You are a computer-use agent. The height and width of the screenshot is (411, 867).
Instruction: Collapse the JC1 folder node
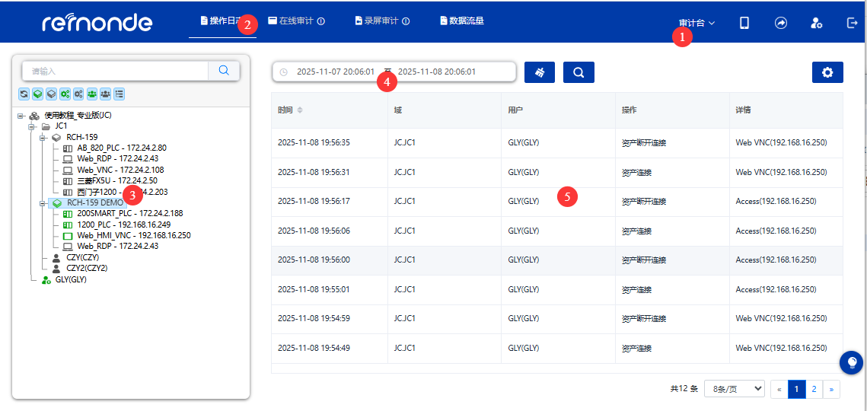click(33, 126)
